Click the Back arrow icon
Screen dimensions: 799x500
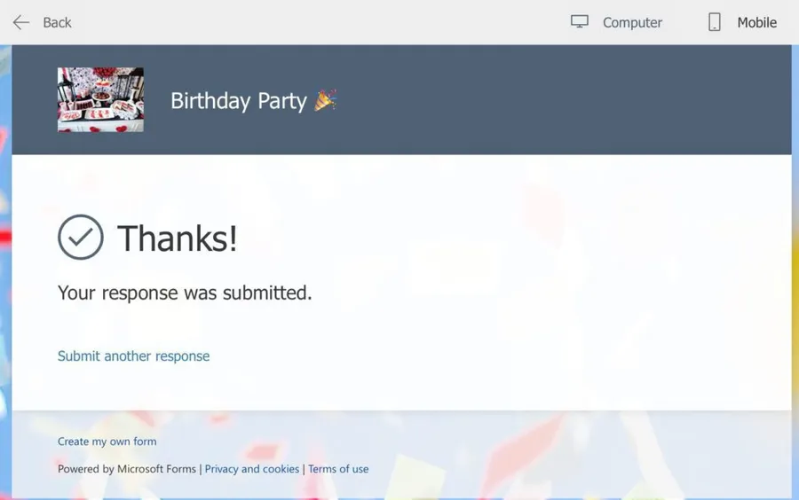pyautogui.click(x=21, y=22)
